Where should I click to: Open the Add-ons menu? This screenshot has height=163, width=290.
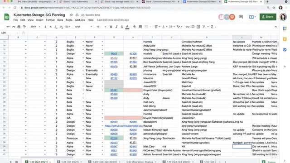80,20
